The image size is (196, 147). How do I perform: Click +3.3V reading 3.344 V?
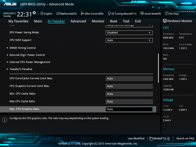coord(167,120)
